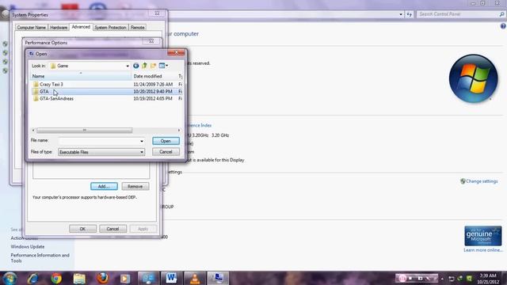The image size is (507, 285).
Task: Open the View Menu icon dropdown
Action: click(163, 66)
